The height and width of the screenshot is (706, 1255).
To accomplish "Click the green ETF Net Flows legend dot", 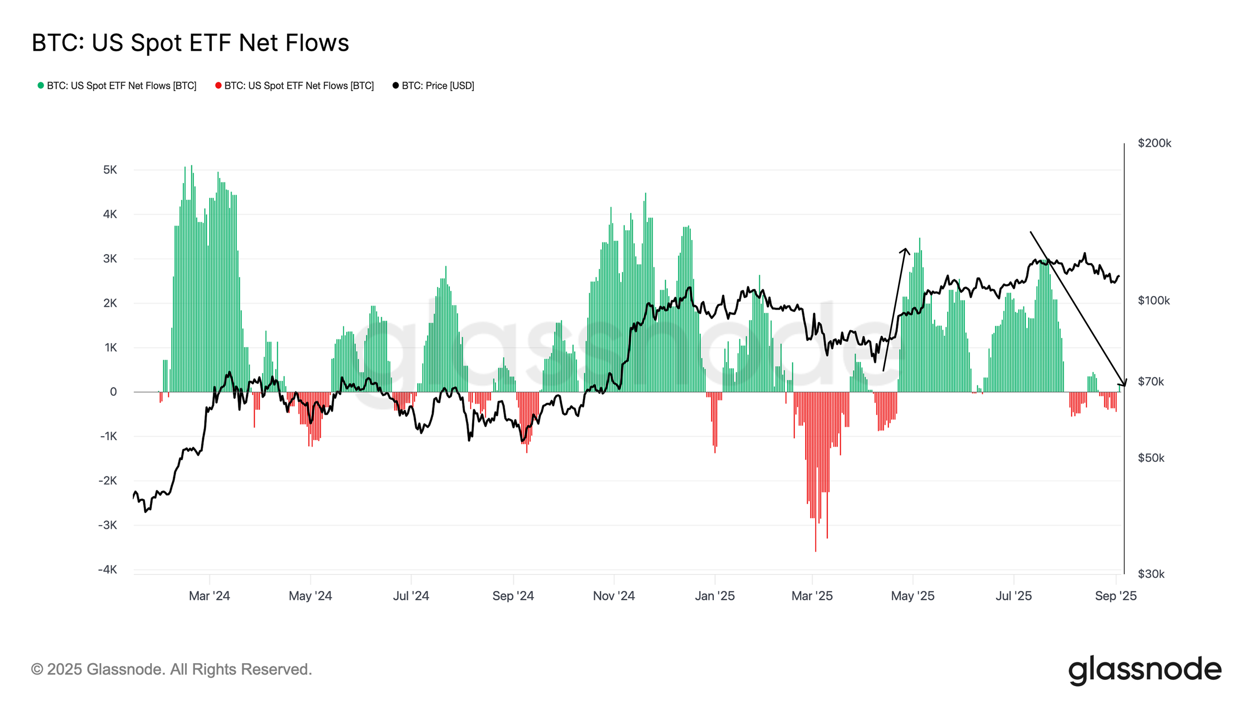I will [41, 86].
